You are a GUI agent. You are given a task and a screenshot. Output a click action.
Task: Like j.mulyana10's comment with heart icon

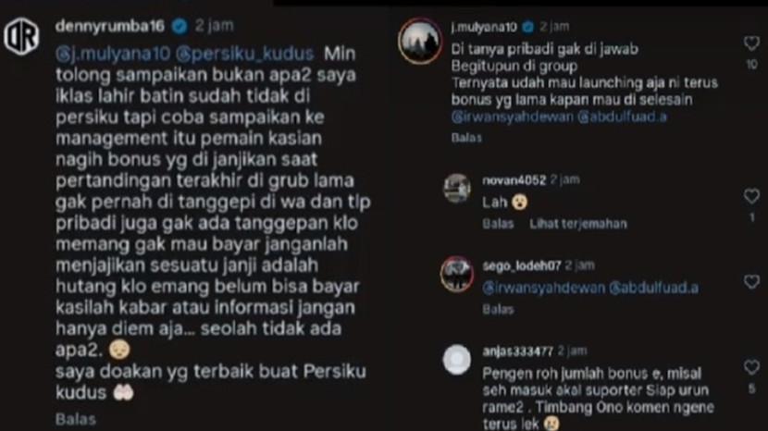click(751, 43)
